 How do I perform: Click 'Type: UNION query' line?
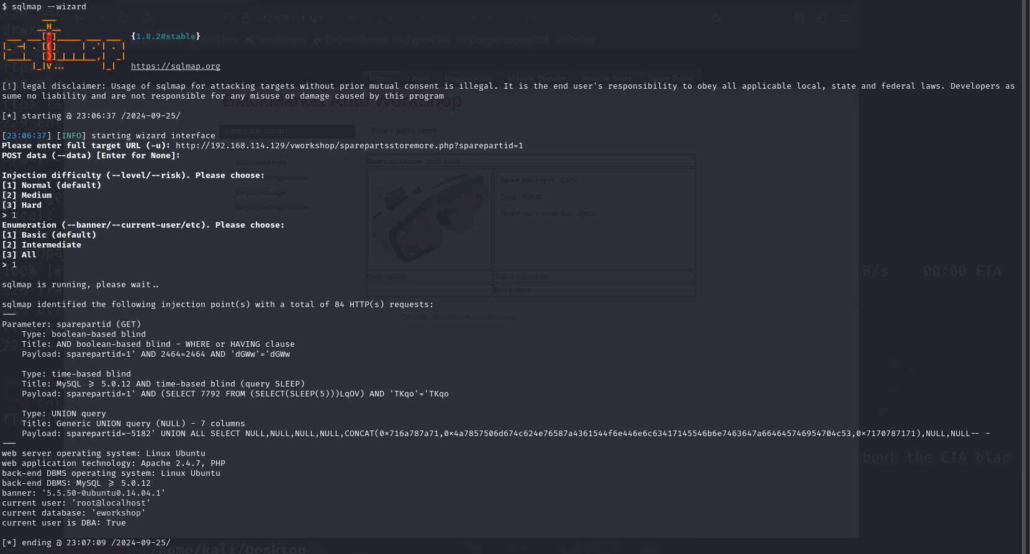(x=64, y=413)
